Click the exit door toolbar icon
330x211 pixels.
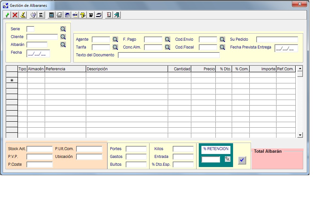pyautogui.click(x=117, y=15)
